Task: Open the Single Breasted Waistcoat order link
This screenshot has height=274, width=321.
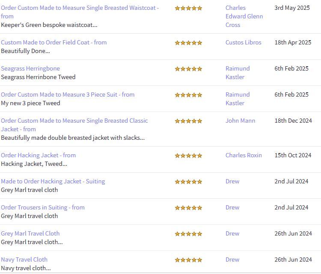Action: click(80, 8)
